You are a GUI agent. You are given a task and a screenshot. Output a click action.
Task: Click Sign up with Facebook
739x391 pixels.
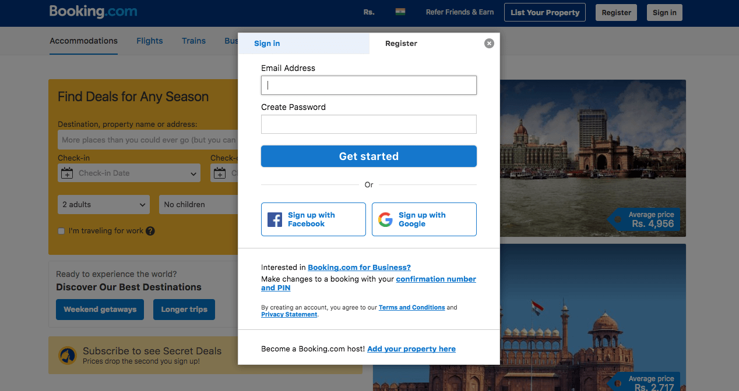(314, 219)
